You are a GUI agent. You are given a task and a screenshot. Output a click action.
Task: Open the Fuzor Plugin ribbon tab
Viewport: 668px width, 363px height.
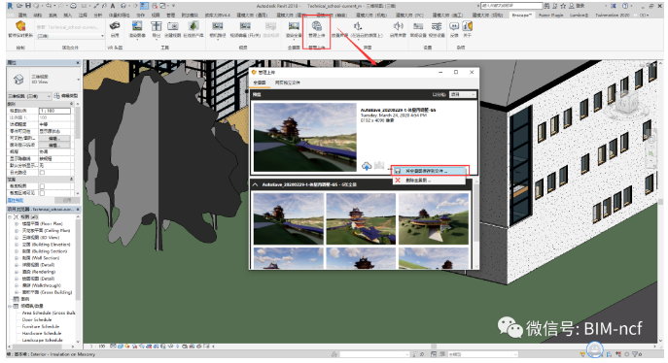[551, 15]
